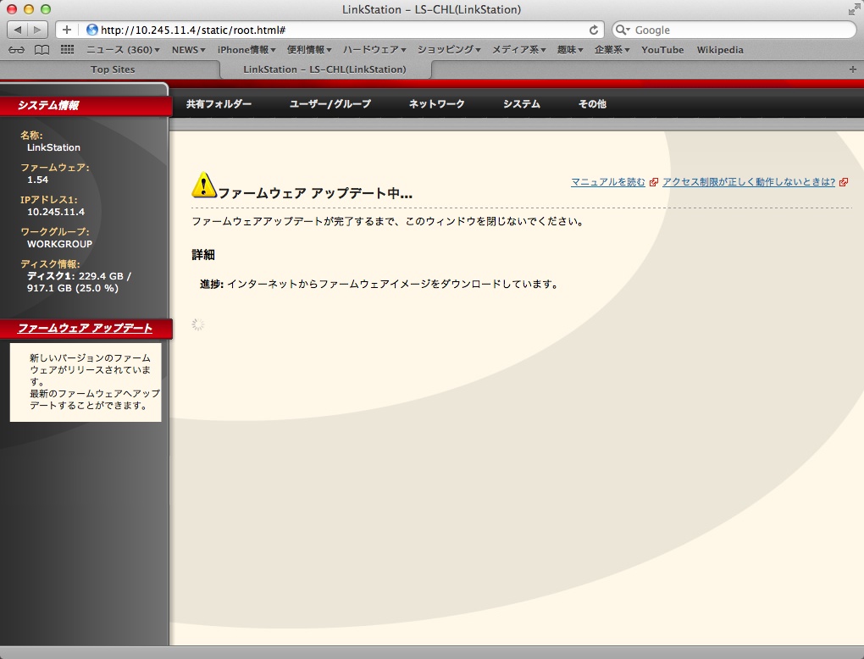Show Top Sites grid icon
The image size is (864, 659).
pos(68,50)
